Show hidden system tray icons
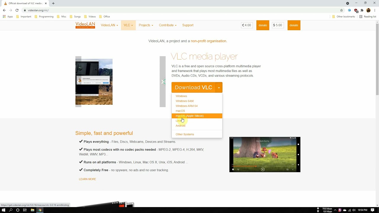Image resolution: width=379 pixels, height=213 pixels. pyautogui.click(x=335, y=210)
